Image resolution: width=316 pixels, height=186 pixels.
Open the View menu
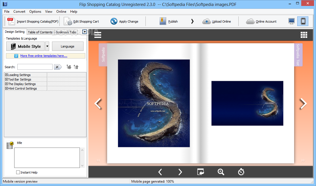coord(49,11)
